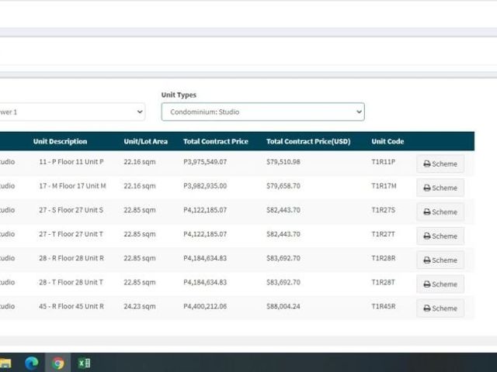This screenshot has width=497, height=372.
Task: Select the 45 - R Floor 45 Unit R row
Action: coord(237,307)
